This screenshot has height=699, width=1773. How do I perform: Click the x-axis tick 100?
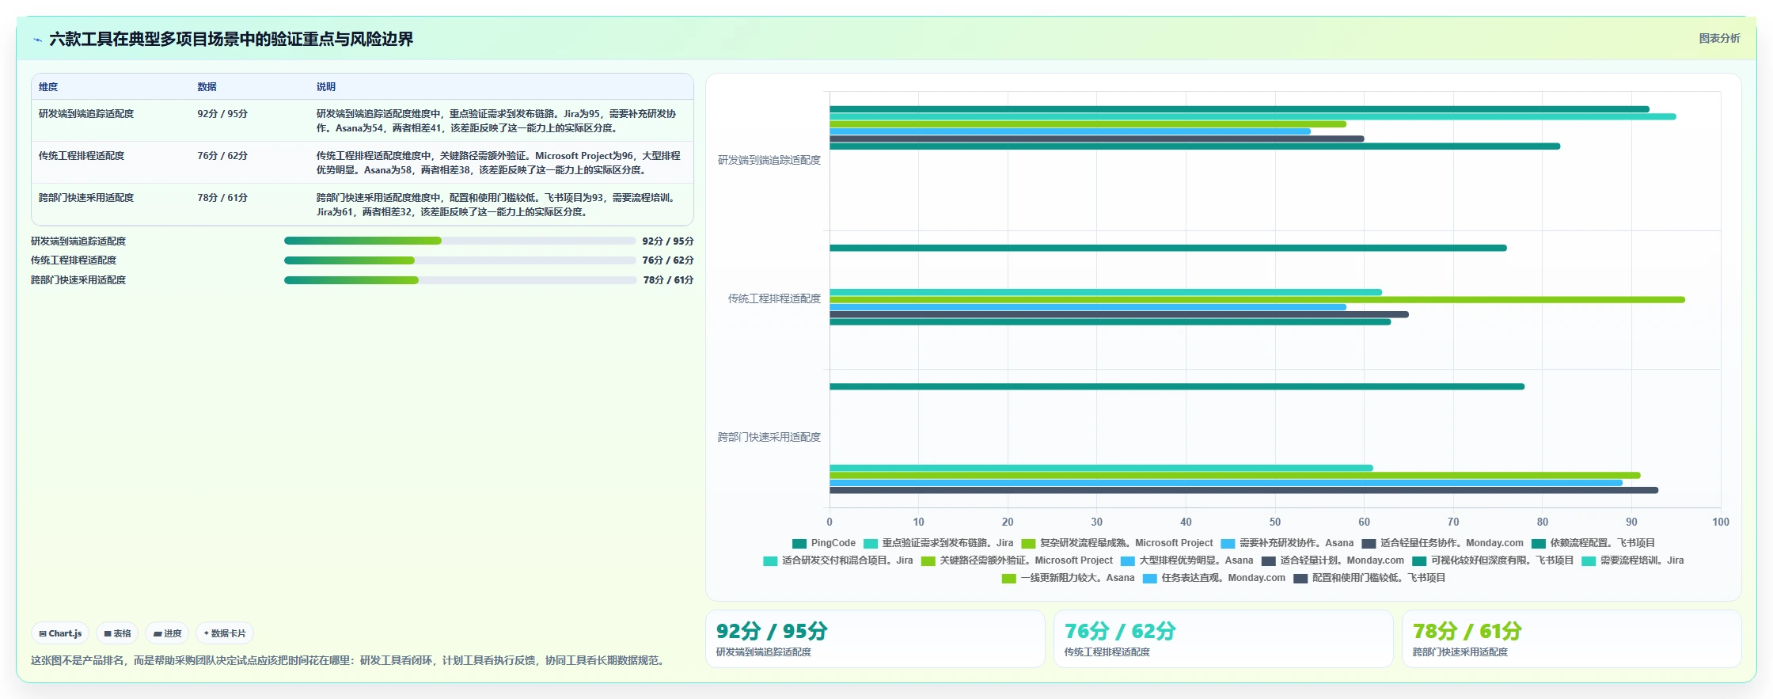[x=1721, y=522]
